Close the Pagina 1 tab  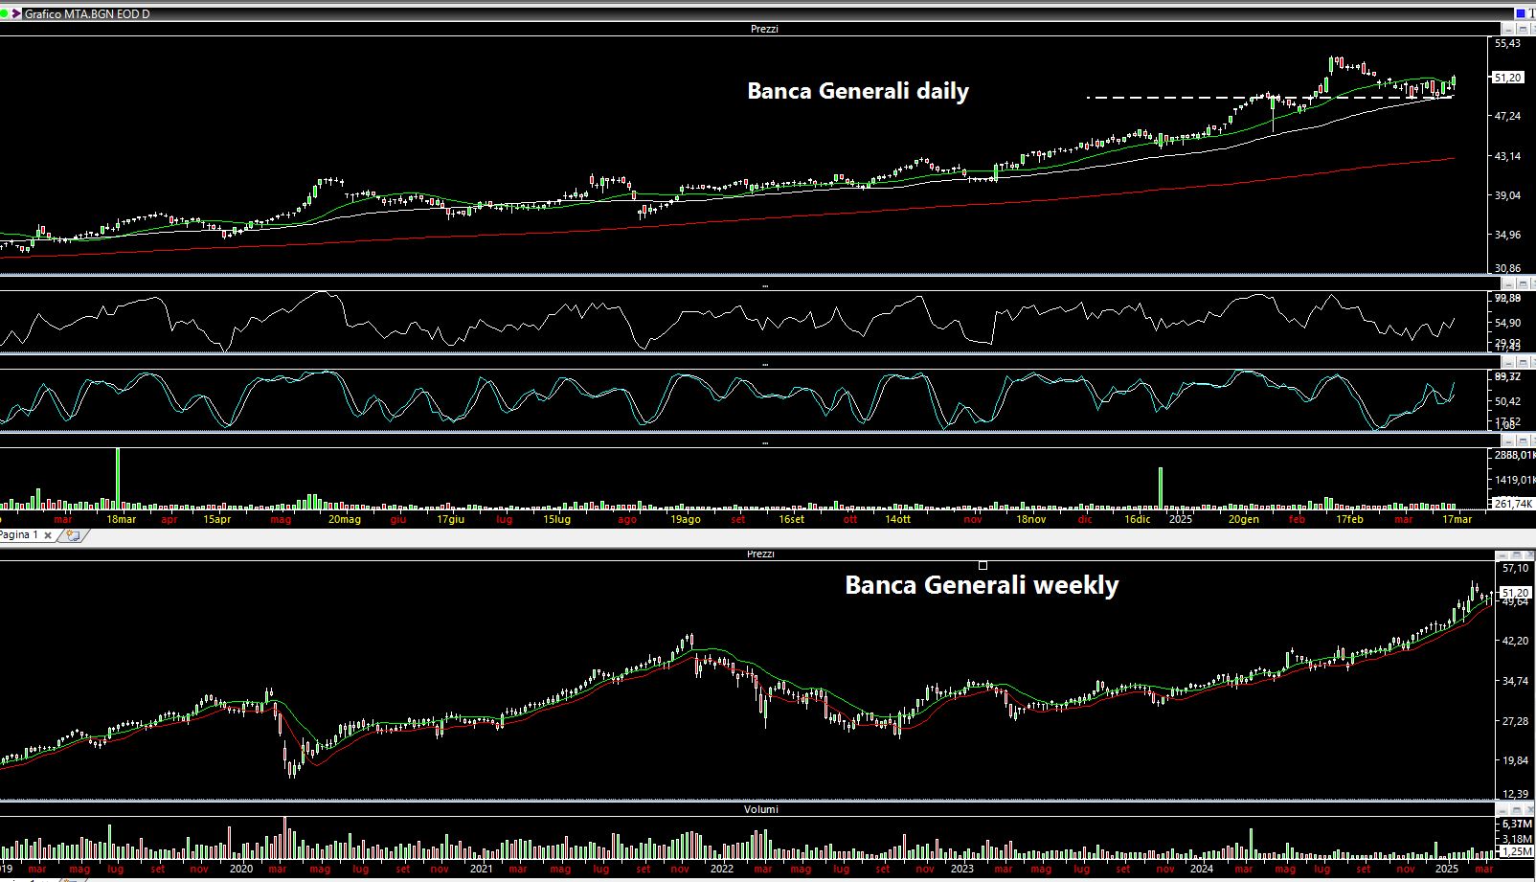click(48, 535)
